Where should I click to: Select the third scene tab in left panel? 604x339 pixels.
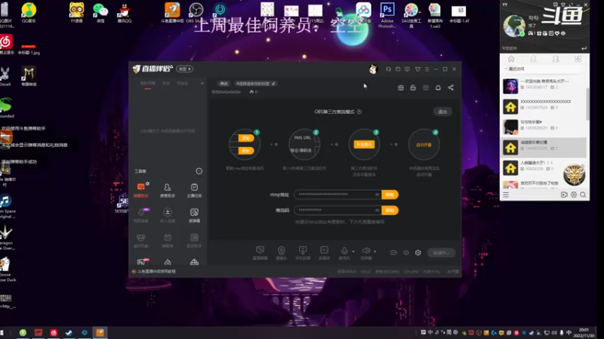(x=182, y=84)
